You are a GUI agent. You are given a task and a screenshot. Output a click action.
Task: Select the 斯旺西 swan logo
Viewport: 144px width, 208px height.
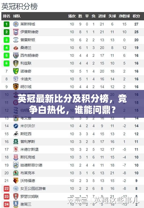(x=16, y=134)
